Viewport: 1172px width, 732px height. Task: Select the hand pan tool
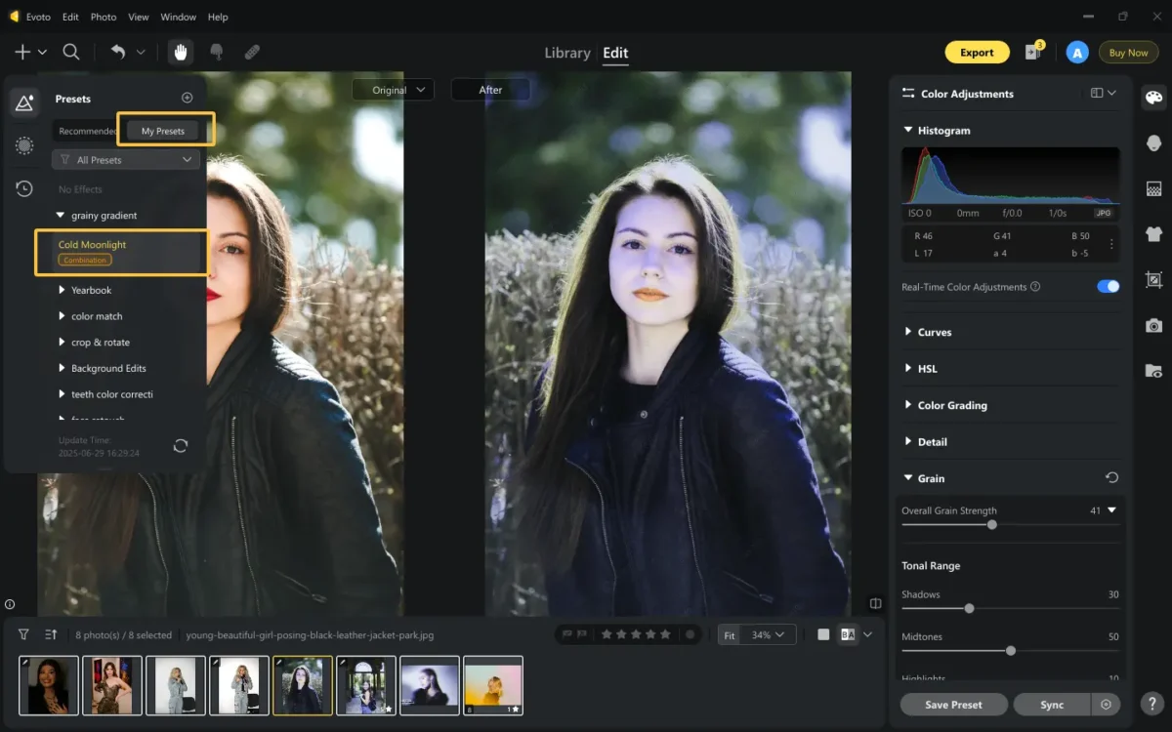(x=180, y=53)
